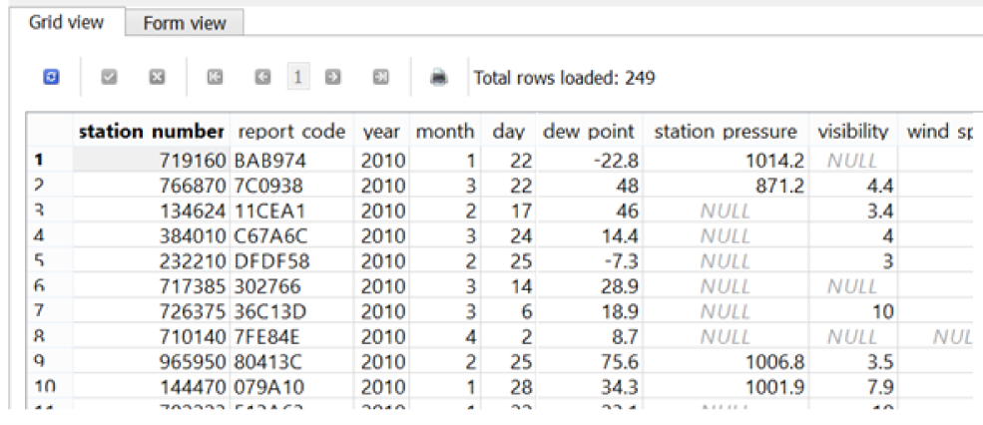Click NULL visibility cell in row 1
This screenshot has height=425, width=983.
point(853,161)
